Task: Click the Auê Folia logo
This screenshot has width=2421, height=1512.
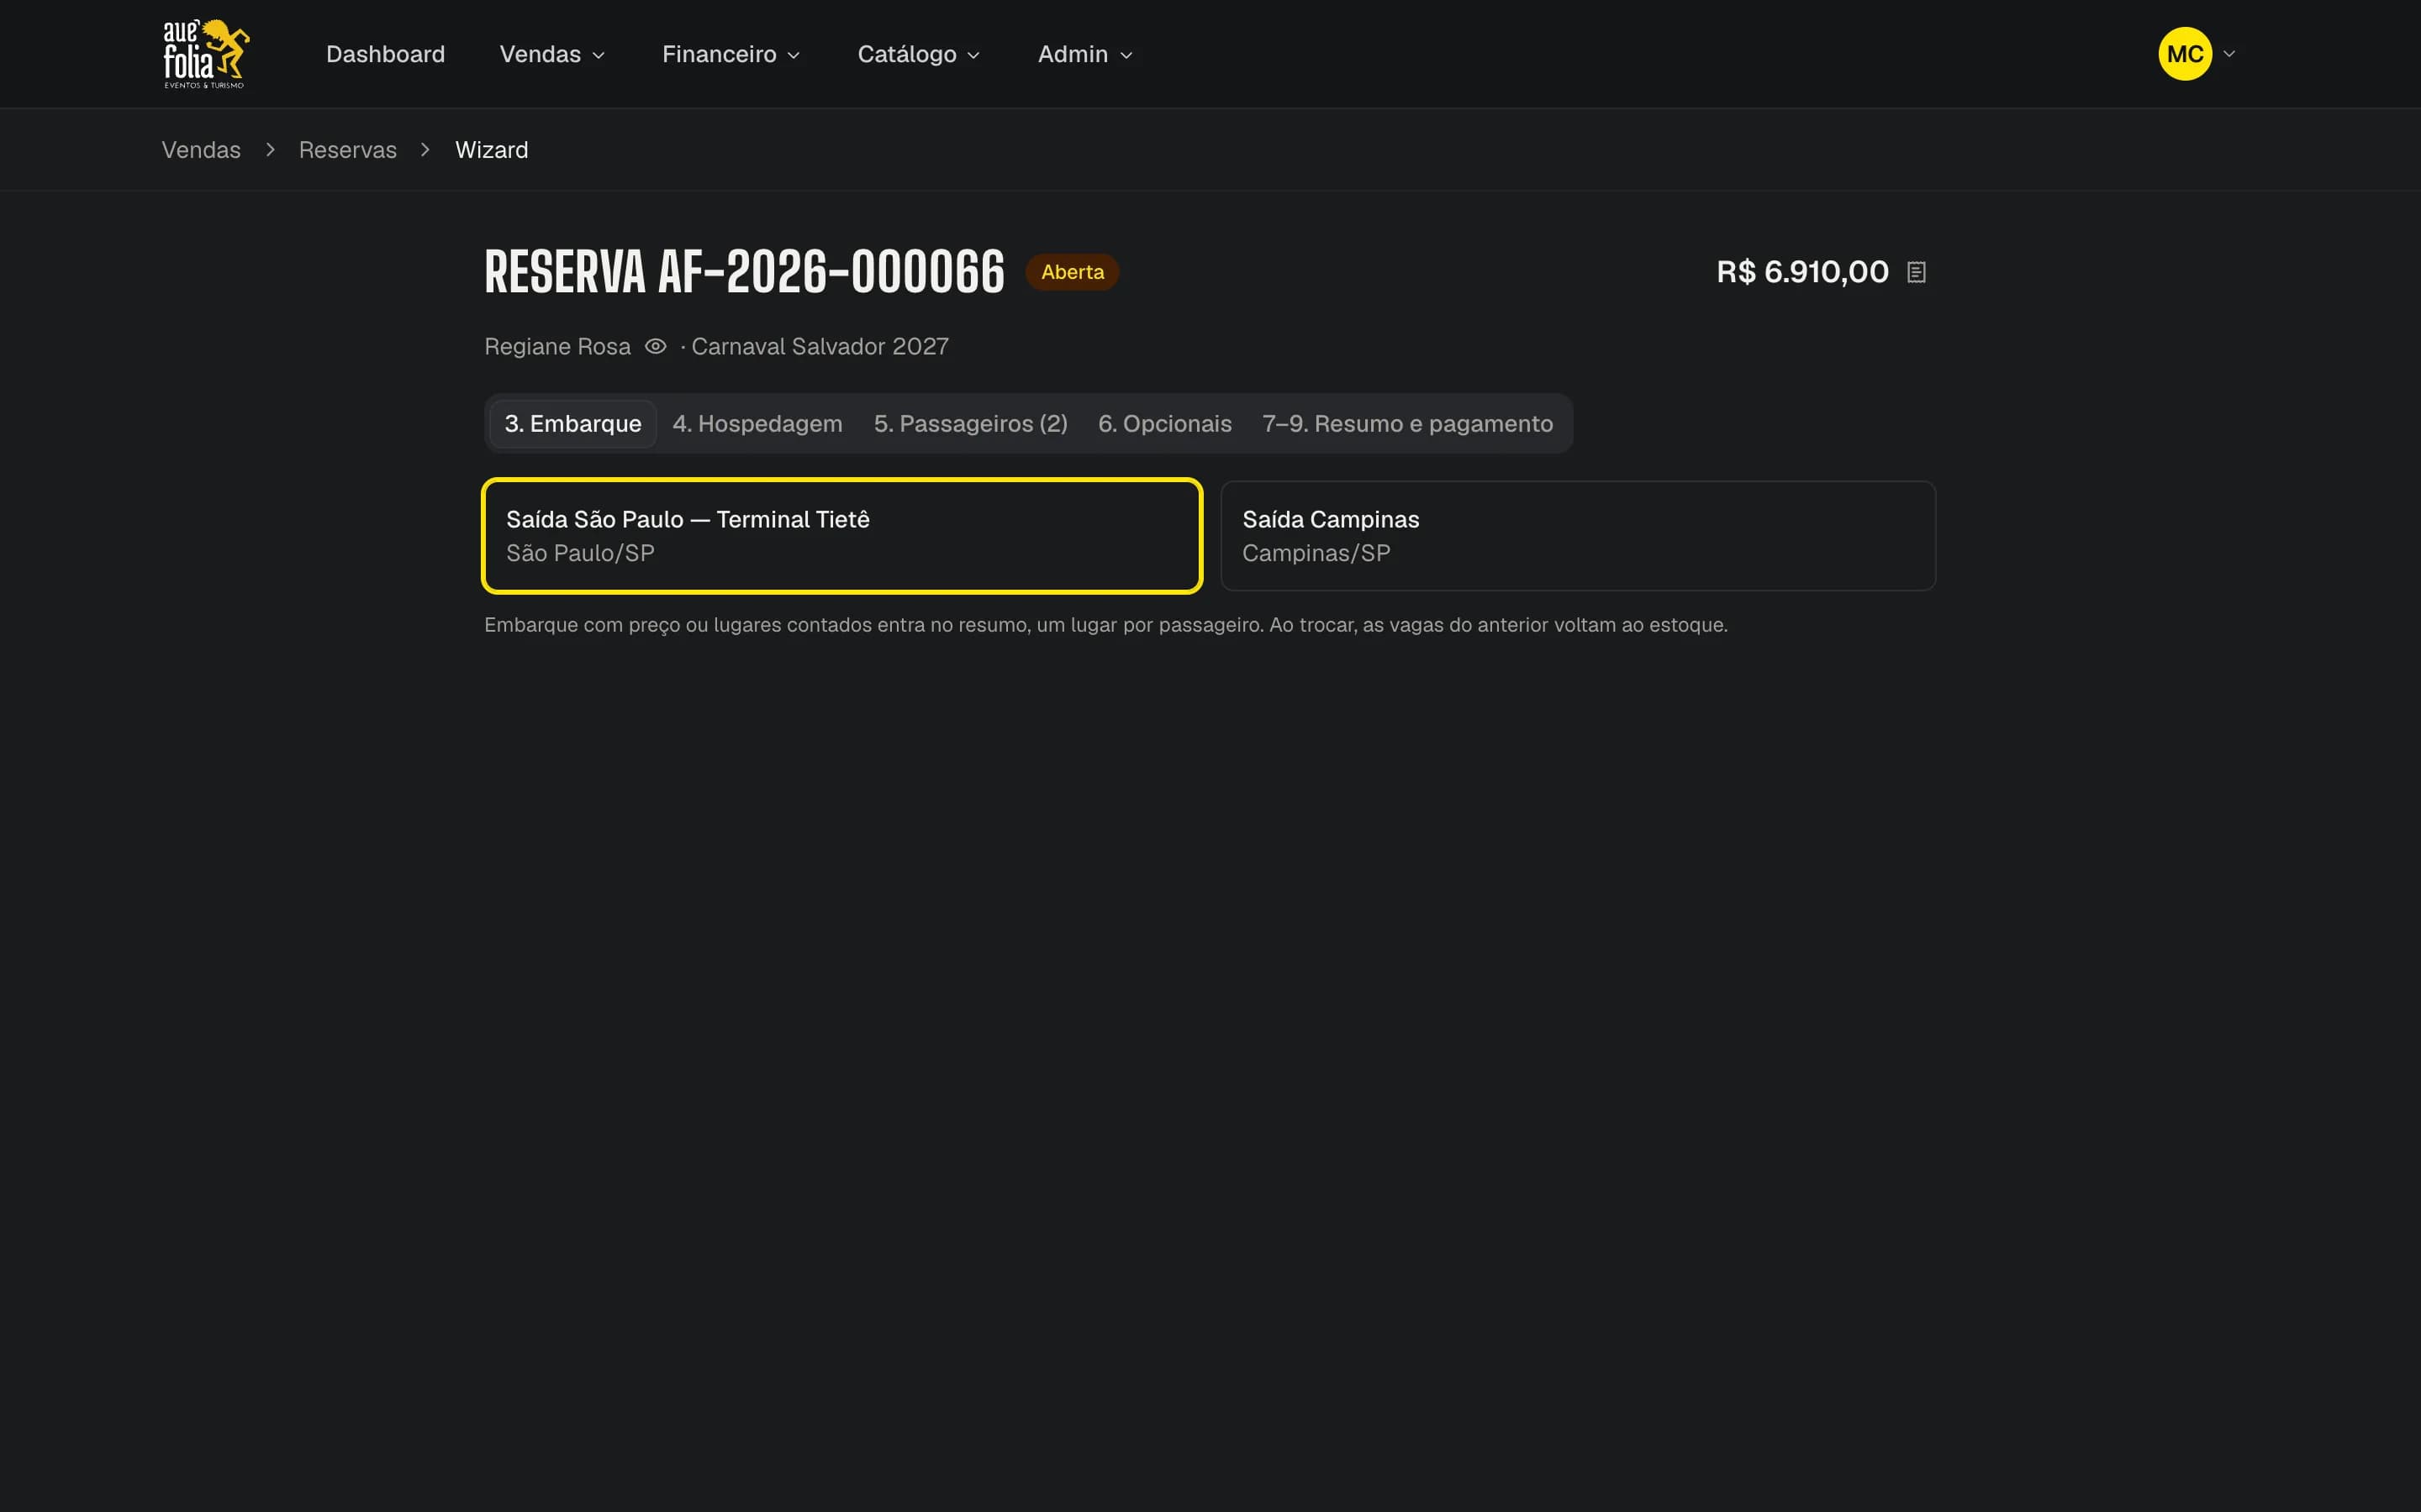Action: (206, 54)
